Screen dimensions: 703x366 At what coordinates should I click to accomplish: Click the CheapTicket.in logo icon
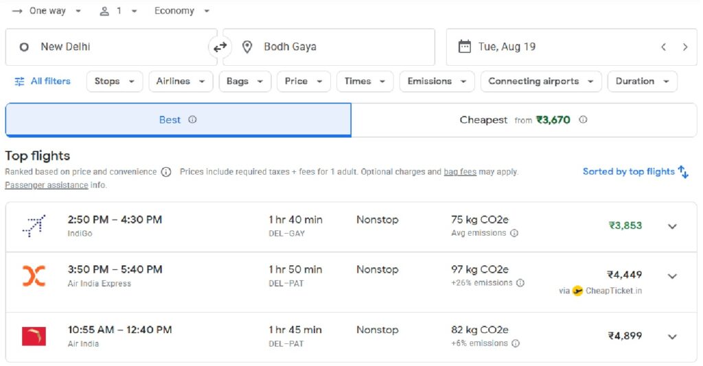click(x=577, y=291)
